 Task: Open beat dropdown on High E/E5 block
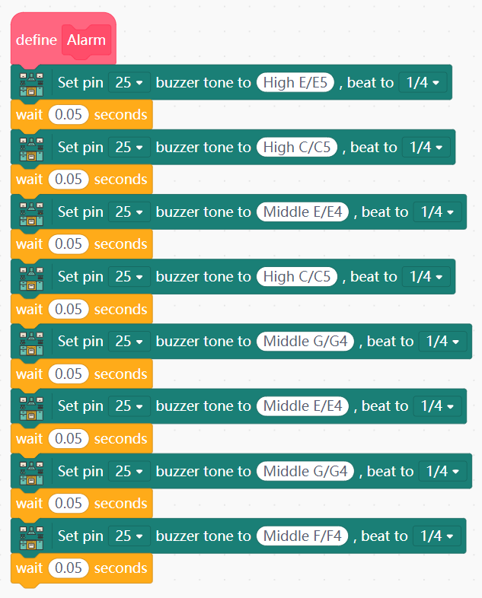[x=423, y=83]
